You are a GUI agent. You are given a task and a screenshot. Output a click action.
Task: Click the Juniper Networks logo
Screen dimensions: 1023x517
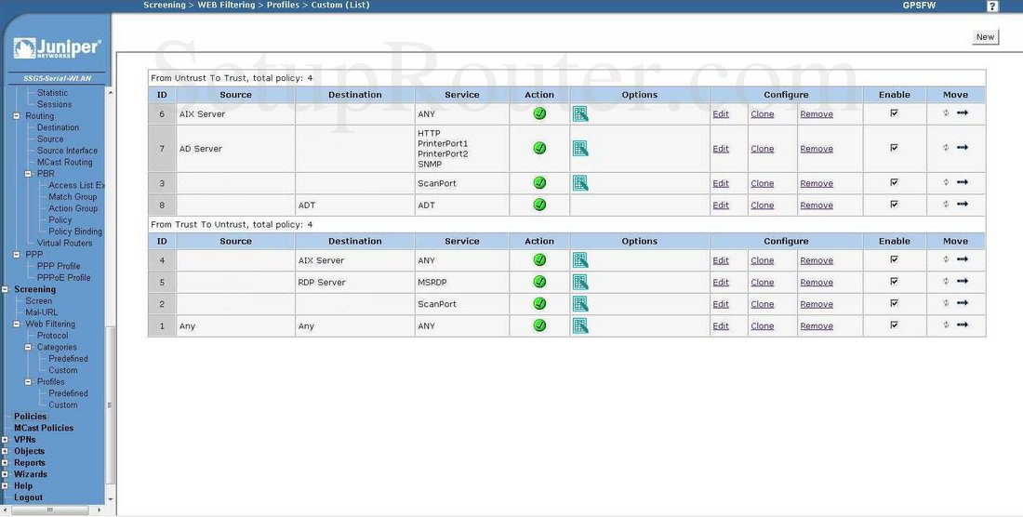point(57,48)
